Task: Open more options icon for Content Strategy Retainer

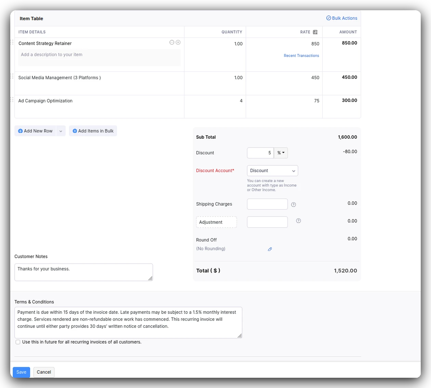Action: pos(172,42)
